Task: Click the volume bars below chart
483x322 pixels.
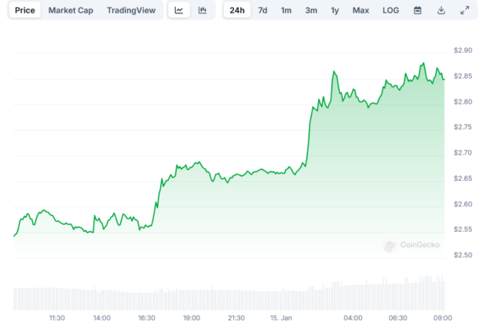Action: point(228,298)
